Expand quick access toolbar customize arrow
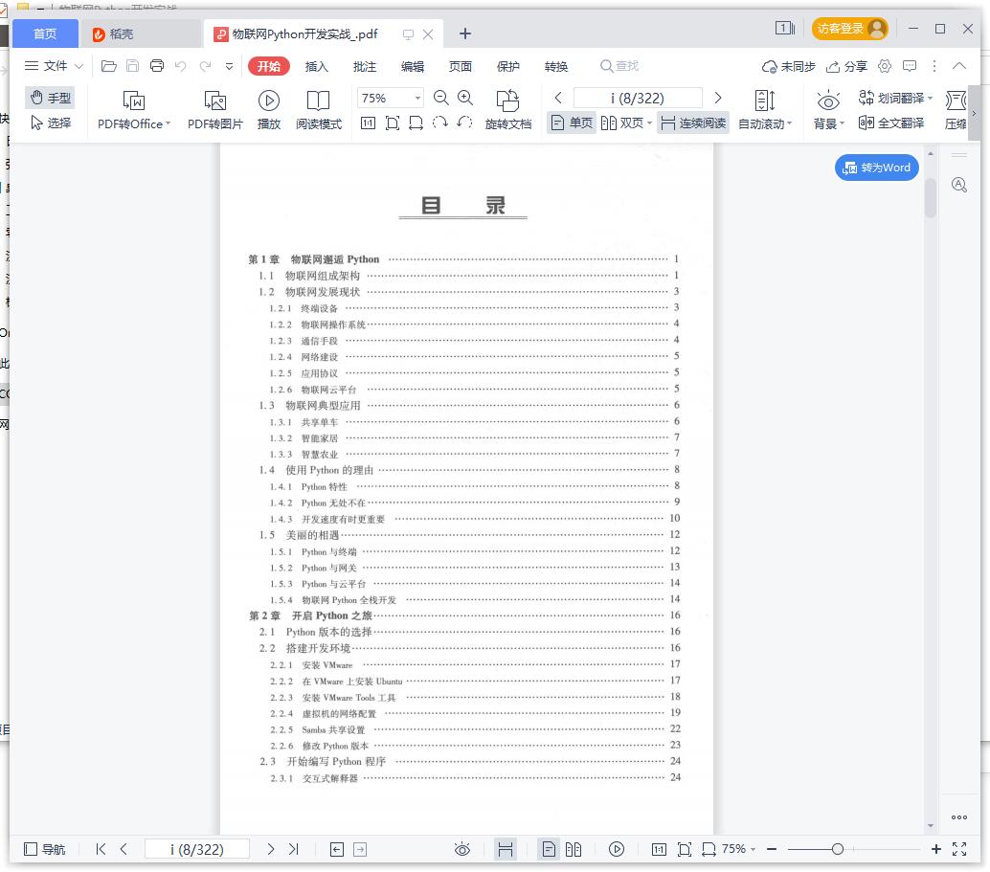Image resolution: width=990 pixels, height=872 pixels. pyautogui.click(x=229, y=66)
